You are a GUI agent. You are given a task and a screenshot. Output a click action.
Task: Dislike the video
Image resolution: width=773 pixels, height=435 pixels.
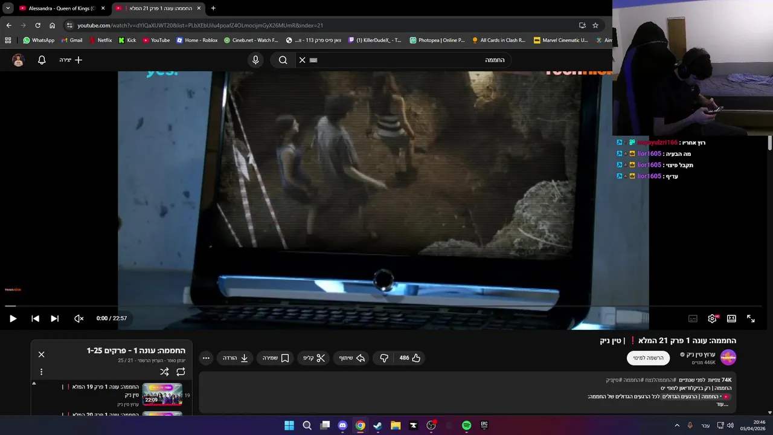pyautogui.click(x=384, y=358)
